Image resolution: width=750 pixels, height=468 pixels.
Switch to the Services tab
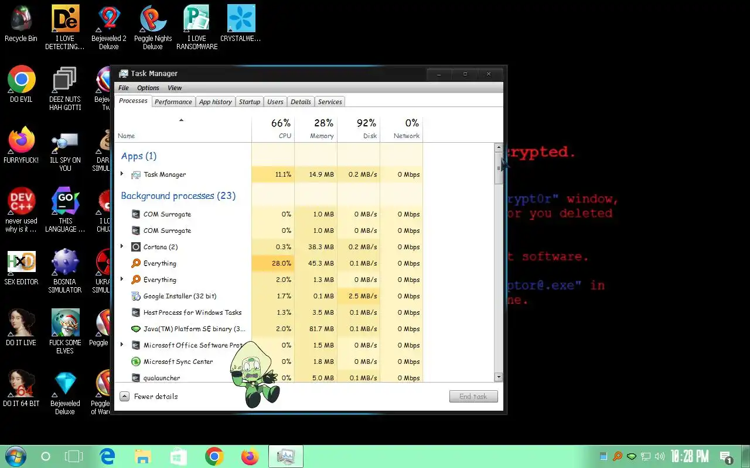click(330, 102)
